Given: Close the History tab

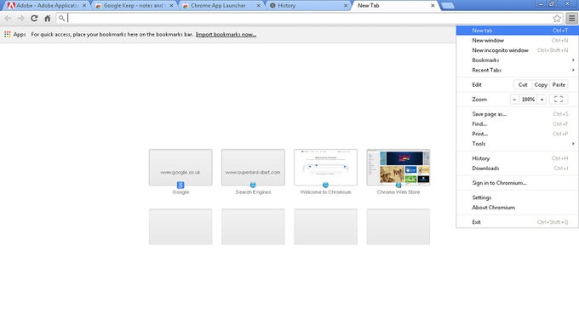Looking at the screenshot, I should 346,6.
